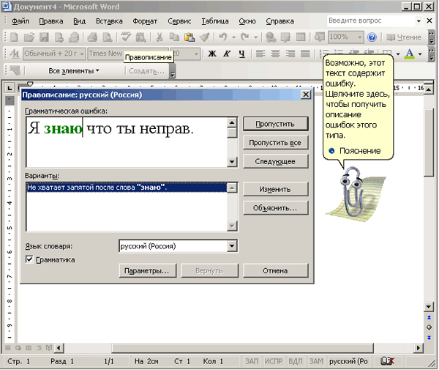Run the ABC spelling check icon

(x=126, y=37)
